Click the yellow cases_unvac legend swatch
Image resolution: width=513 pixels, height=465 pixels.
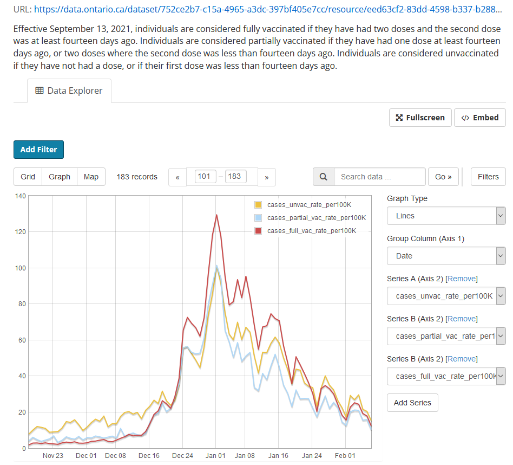258,205
